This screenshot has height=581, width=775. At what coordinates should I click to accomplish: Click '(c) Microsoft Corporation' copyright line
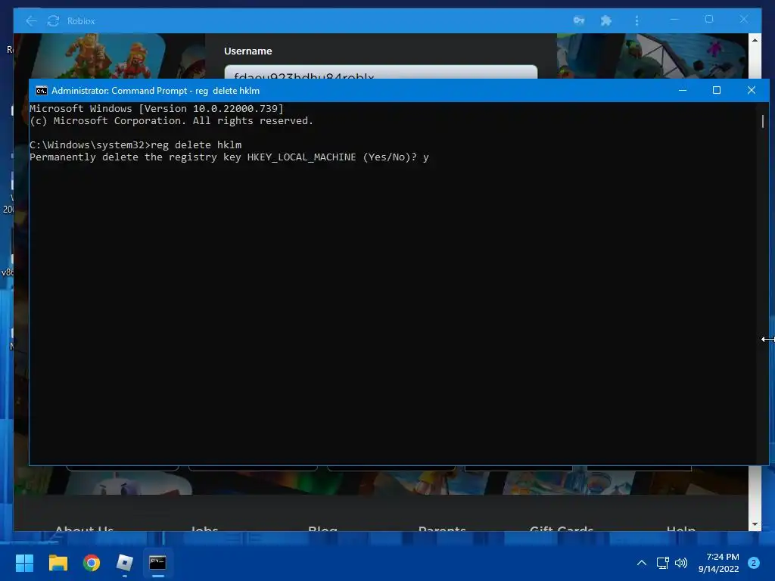pos(171,120)
